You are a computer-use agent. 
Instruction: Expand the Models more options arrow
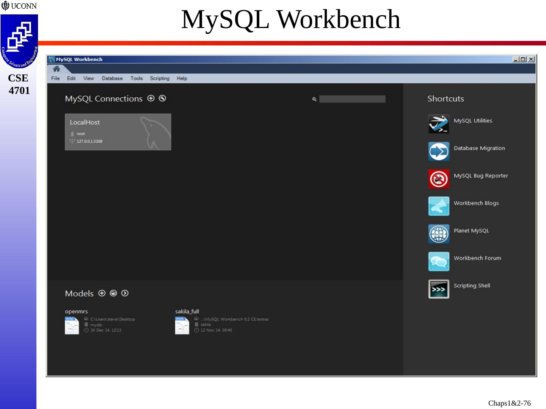[x=125, y=293]
